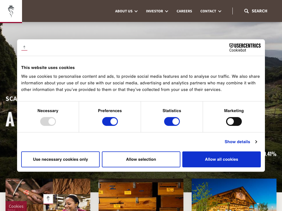282x211 pixels.
Task: Disable the Preferences cookies toggle
Action: (x=110, y=121)
